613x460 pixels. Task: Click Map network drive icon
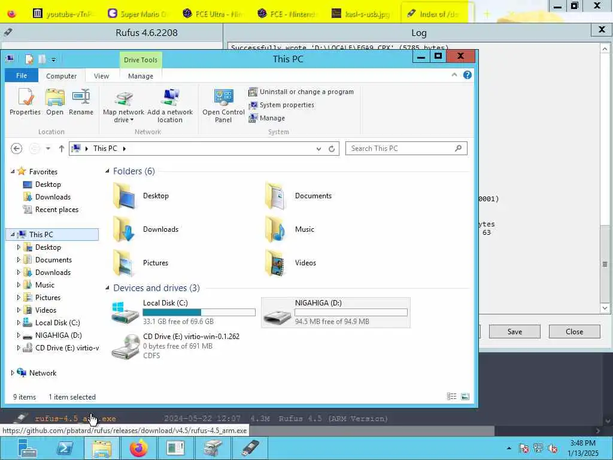pyautogui.click(x=123, y=105)
